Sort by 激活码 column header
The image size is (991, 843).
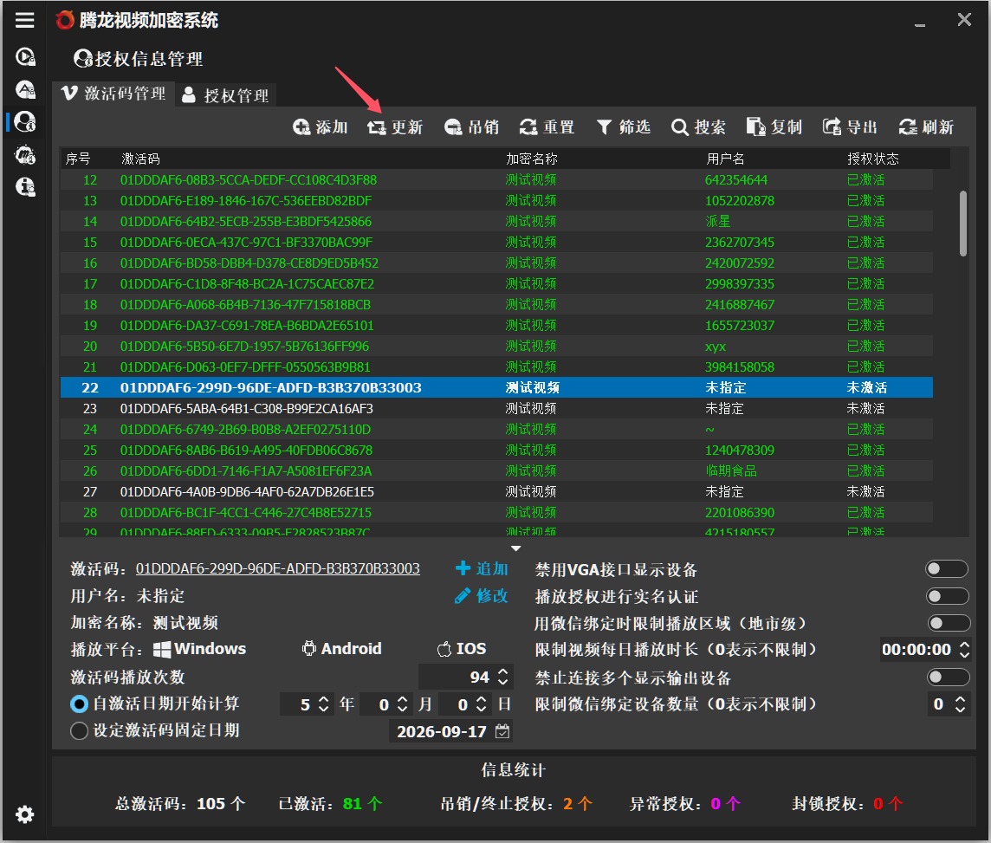click(140, 159)
